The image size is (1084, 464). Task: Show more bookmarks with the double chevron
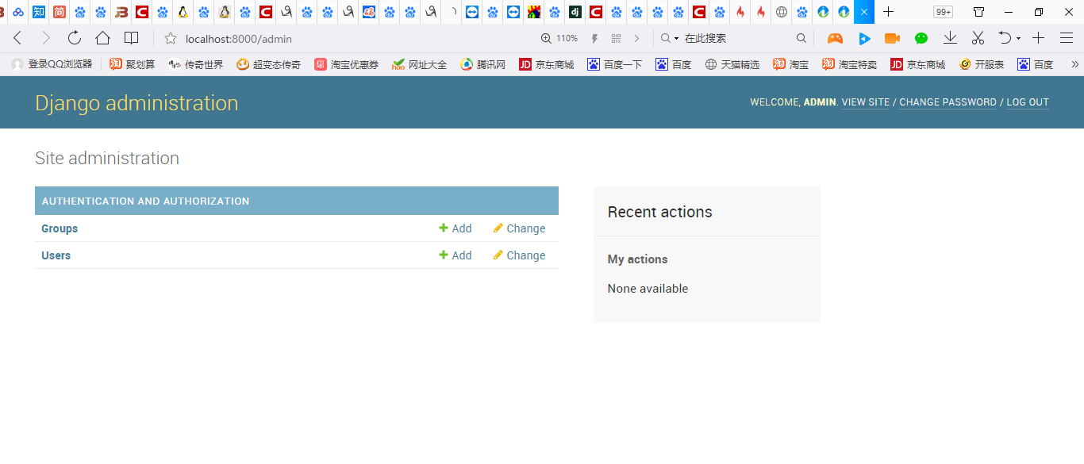click(1075, 64)
